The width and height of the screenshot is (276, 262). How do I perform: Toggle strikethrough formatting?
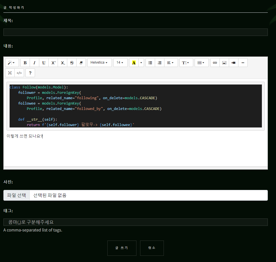tap(72, 63)
